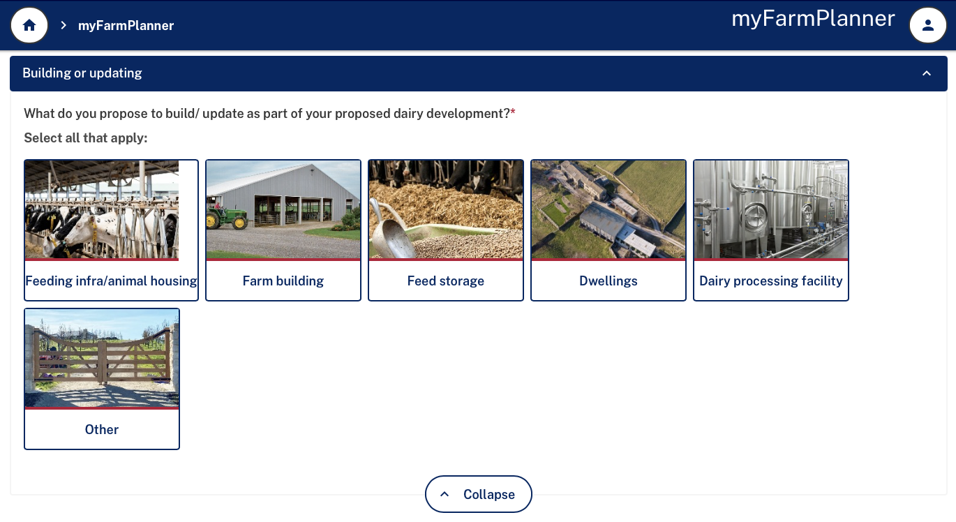Image resolution: width=956 pixels, height=522 pixels.
Task: Select the Dairy processing facility option
Action: [770, 281]
